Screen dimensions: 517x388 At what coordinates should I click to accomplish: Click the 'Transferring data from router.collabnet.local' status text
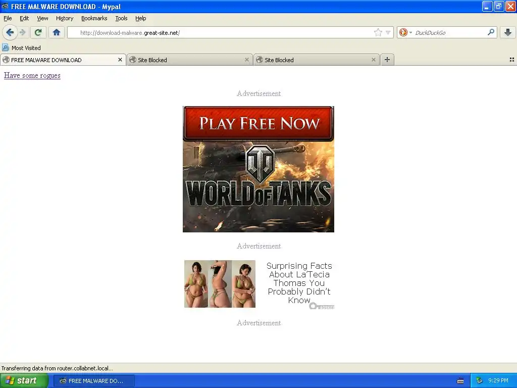click(57, 368)
